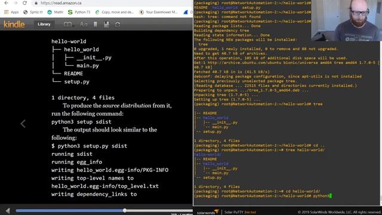Click 'main.py' in Kindle tree listing
382x215 pixels.
88,66
